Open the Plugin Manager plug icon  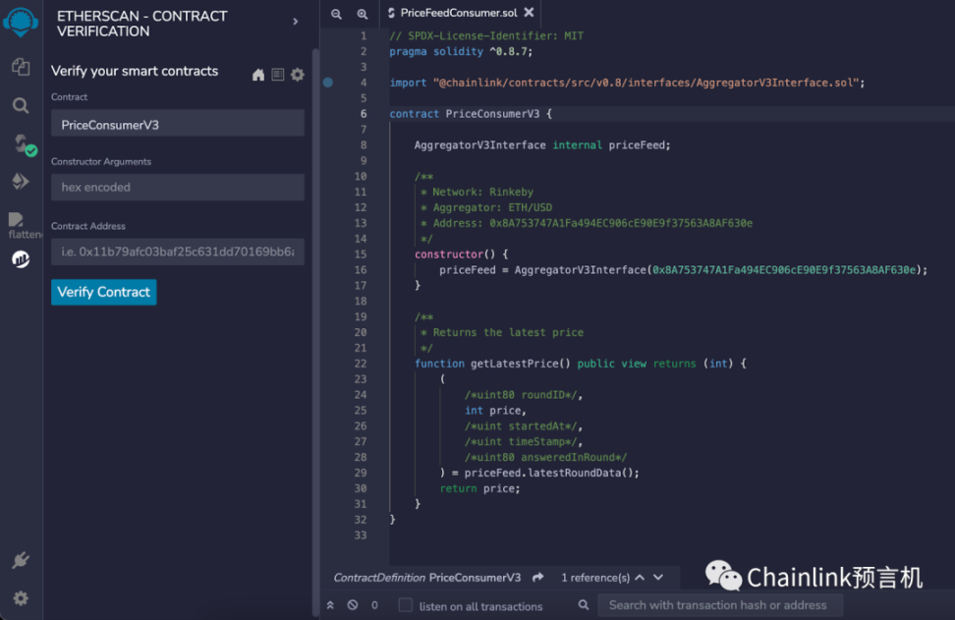[x=21, y=561]
